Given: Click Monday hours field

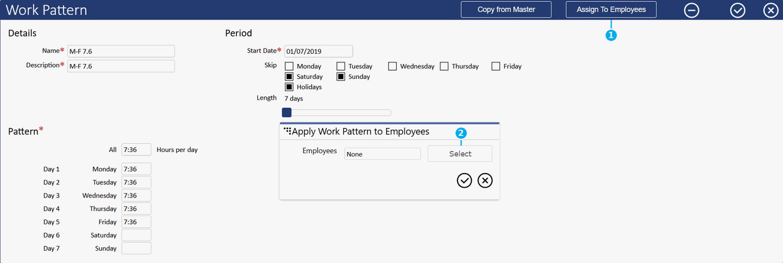Looking at the screenshot, I should click(x=136, y=169).
